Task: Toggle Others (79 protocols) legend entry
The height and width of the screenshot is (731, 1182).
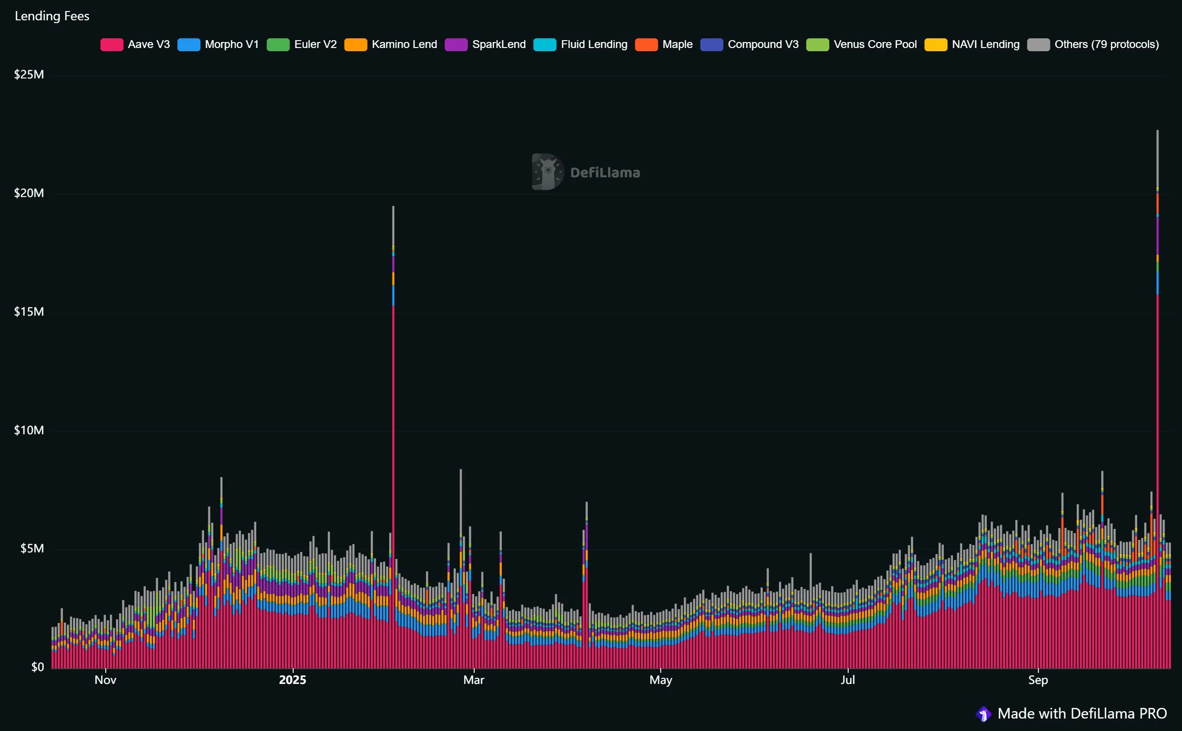Action: pyautogui.click(x=1106, y=44)
